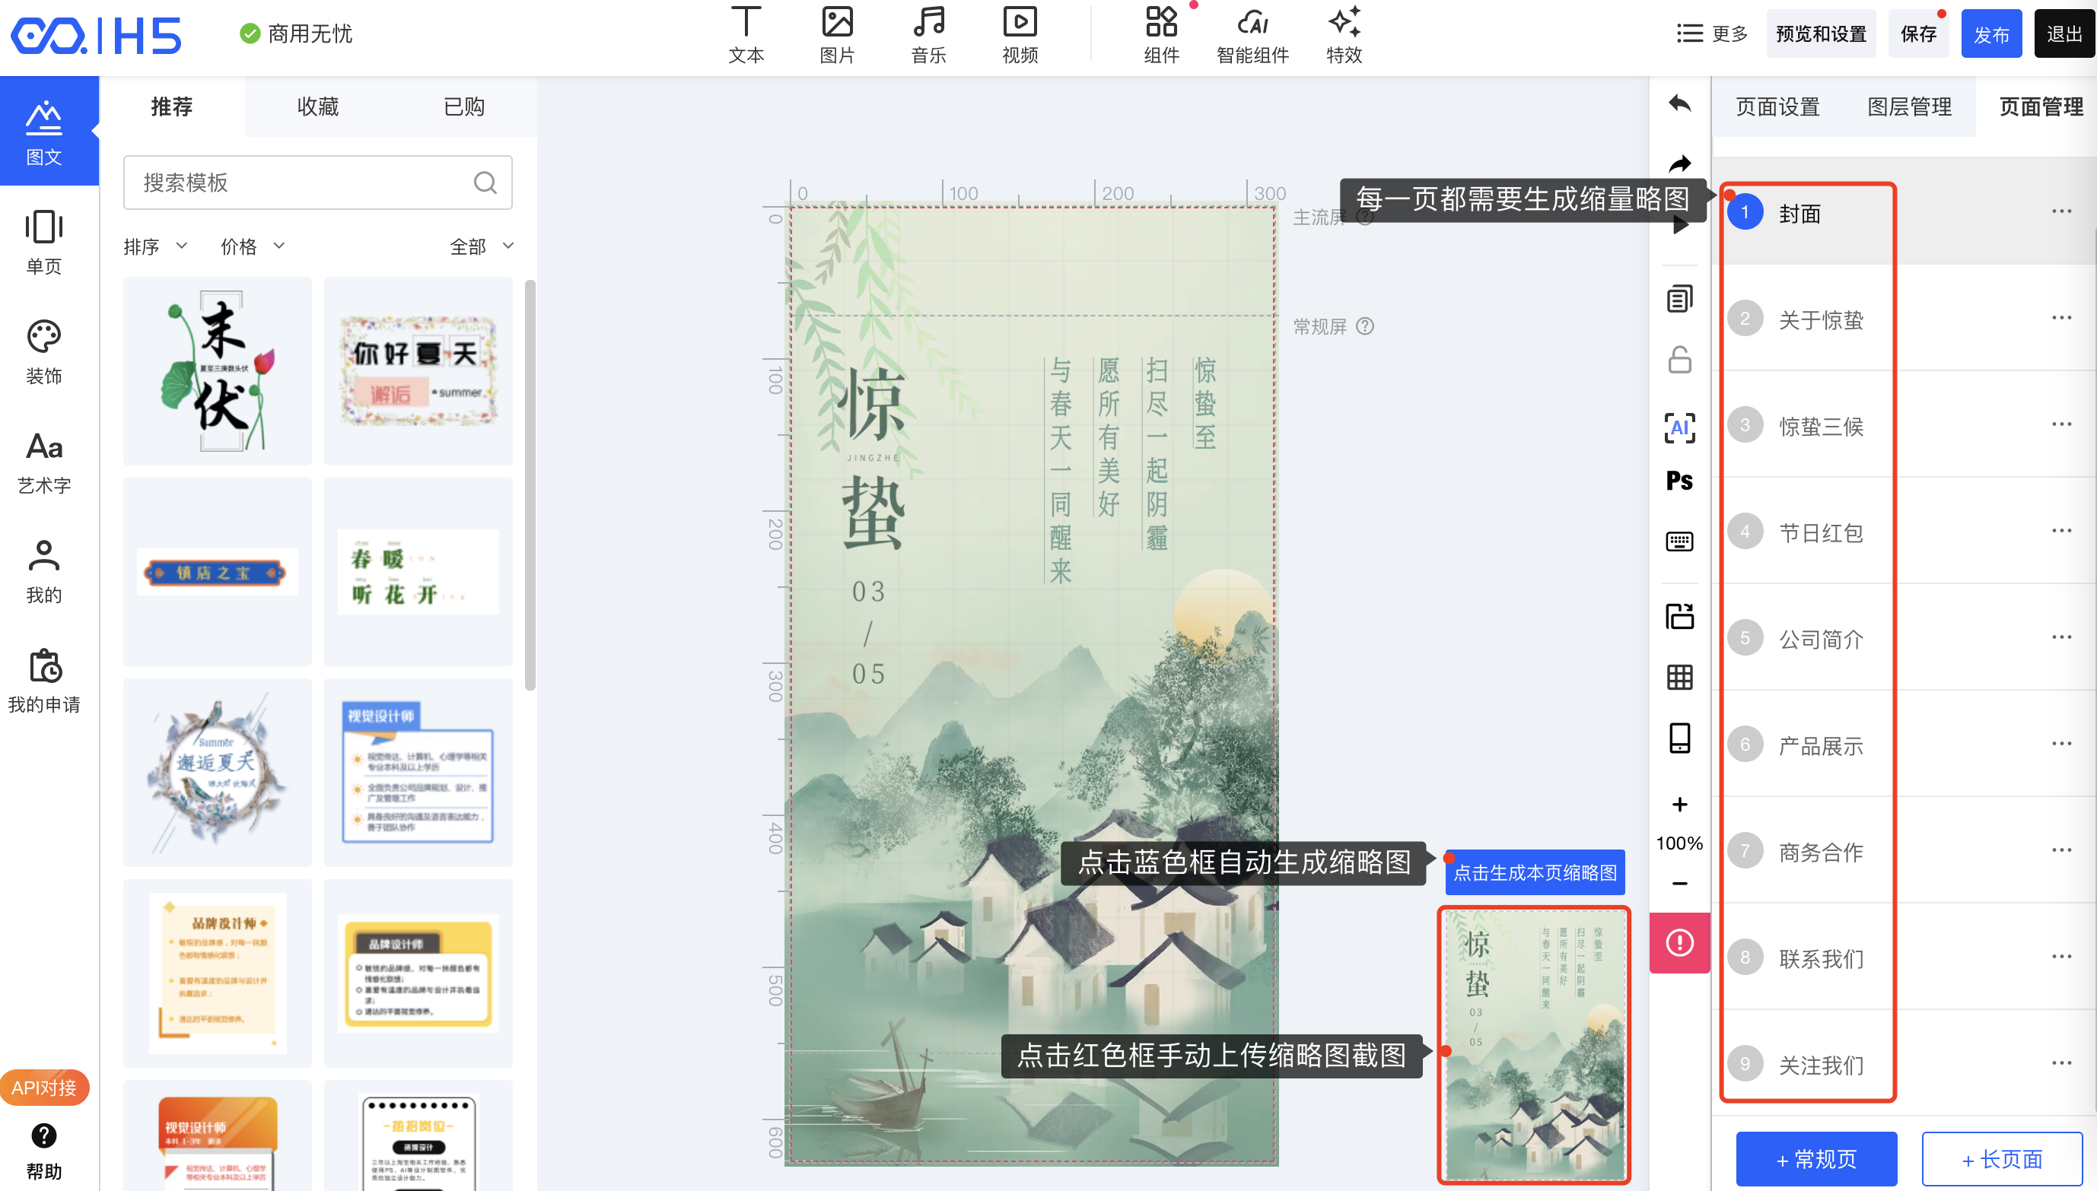
Task: Click the API对接 button
Action: (x=44, y=1087)
